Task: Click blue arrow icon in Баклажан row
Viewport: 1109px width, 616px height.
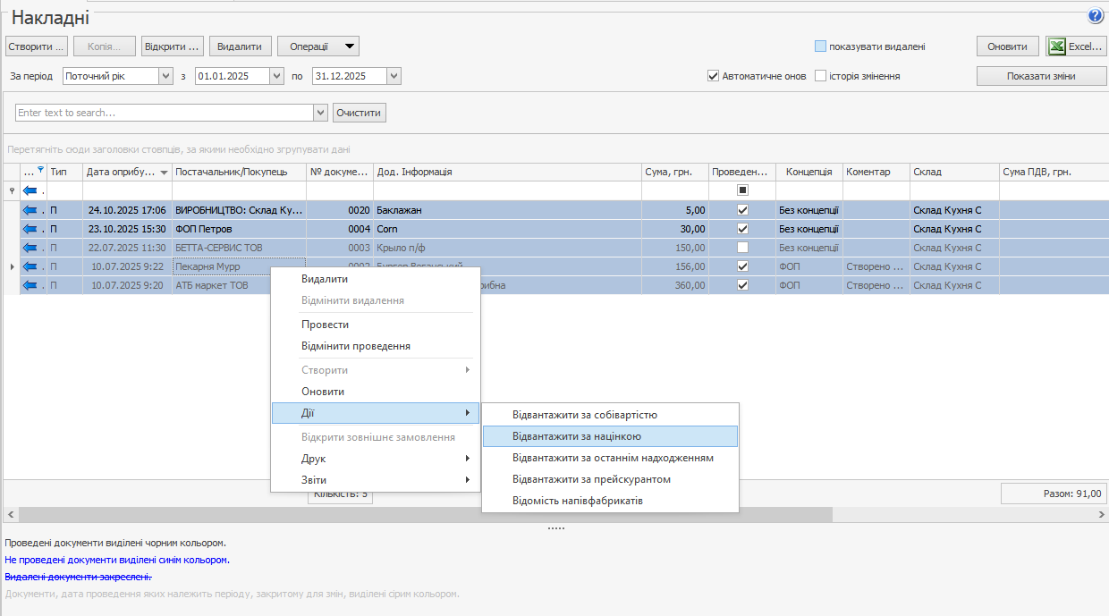Action: tap(31, 210)
